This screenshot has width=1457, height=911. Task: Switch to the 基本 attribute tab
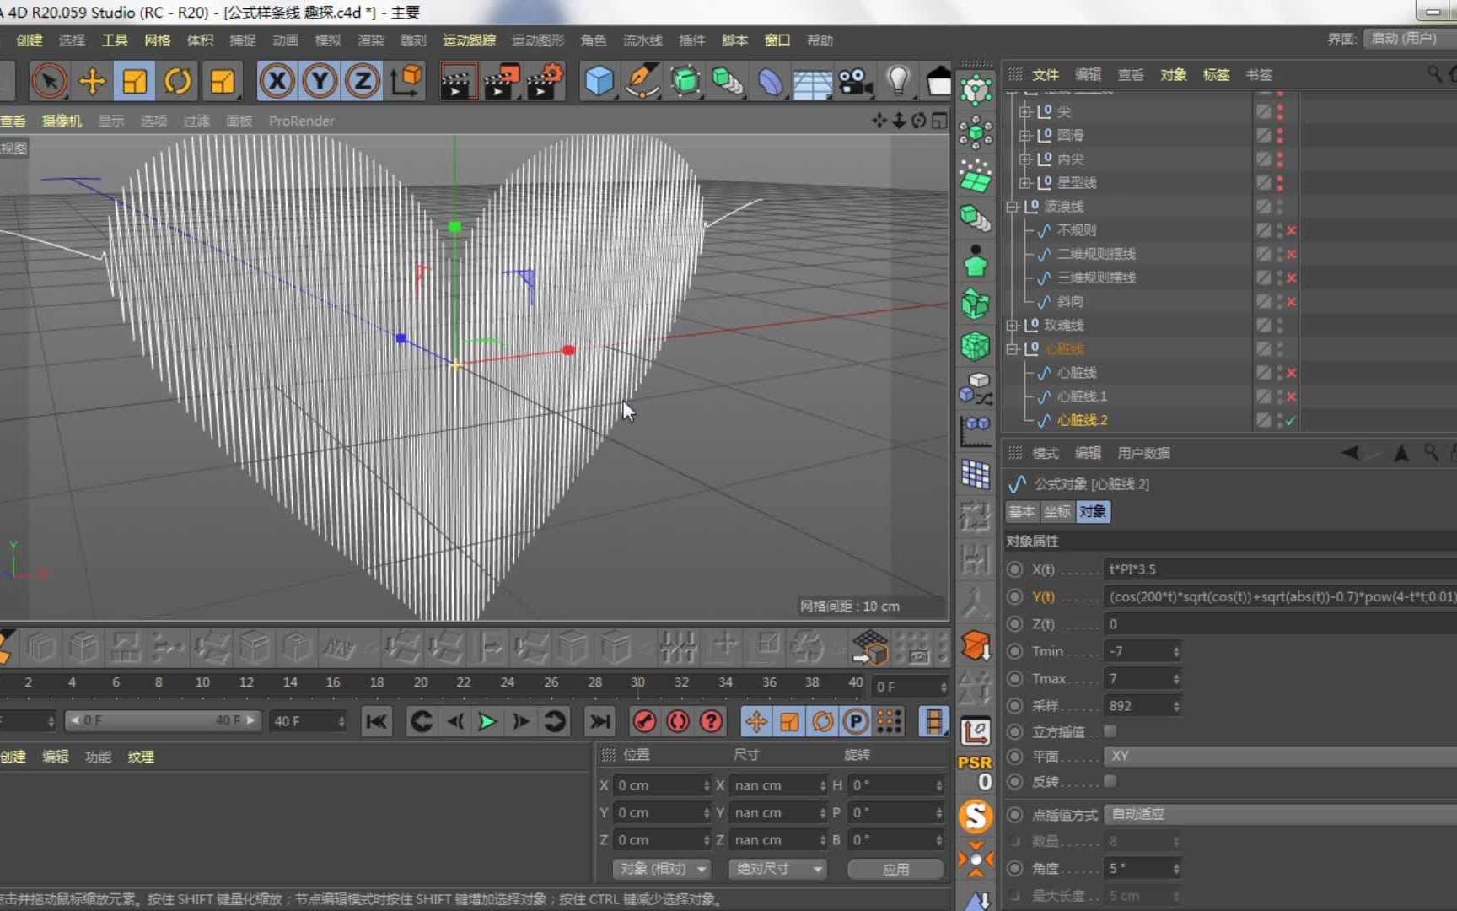(x=1022, y=511)
